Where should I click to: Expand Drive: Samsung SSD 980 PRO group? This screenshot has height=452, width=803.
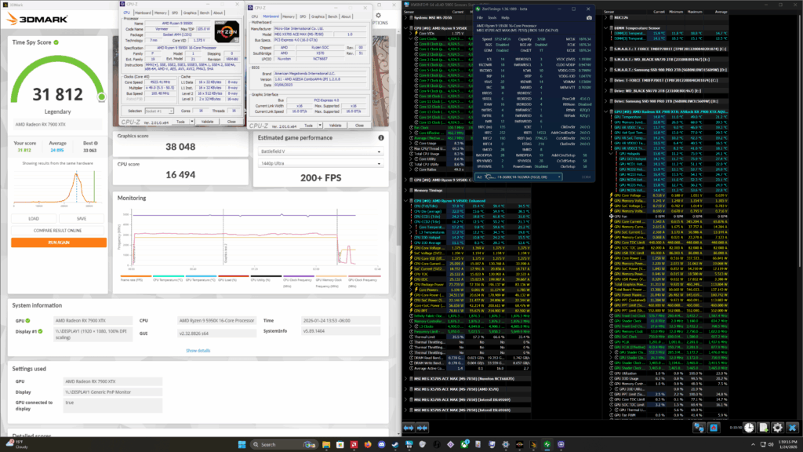(x=606, y=101)
